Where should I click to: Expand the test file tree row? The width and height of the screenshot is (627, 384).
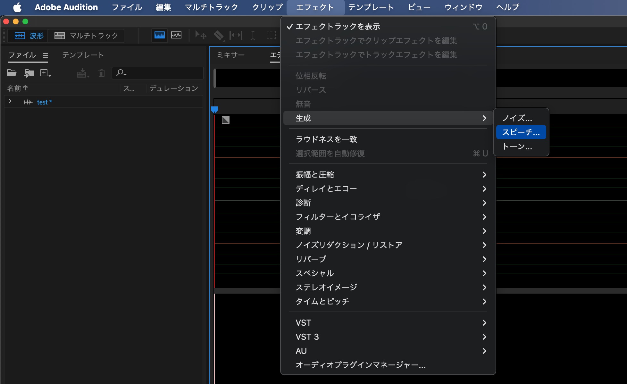pyautogui.click(x=10, y=101)
